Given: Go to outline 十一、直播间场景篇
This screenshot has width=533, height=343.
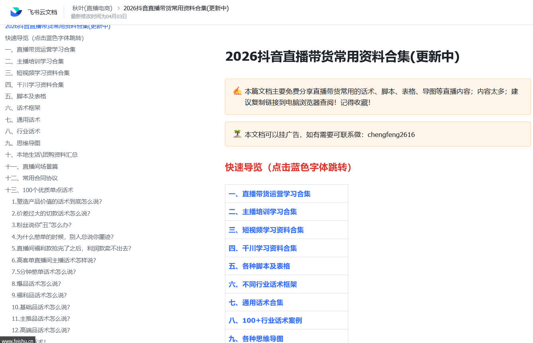Looking at the screenshot, I should [31, 167].
